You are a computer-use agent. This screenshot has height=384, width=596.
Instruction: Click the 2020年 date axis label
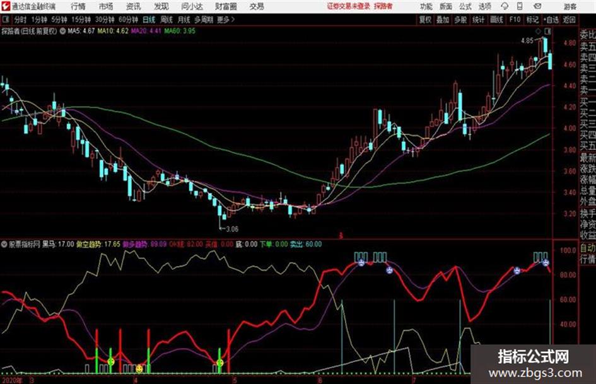[x=12, y=380]
